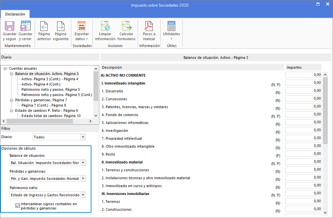Image resolution: width=333 pixels, height=218 pixels.
Task: Click amount field for II. Inmovilizado material
Action: (x=303, y=162)
